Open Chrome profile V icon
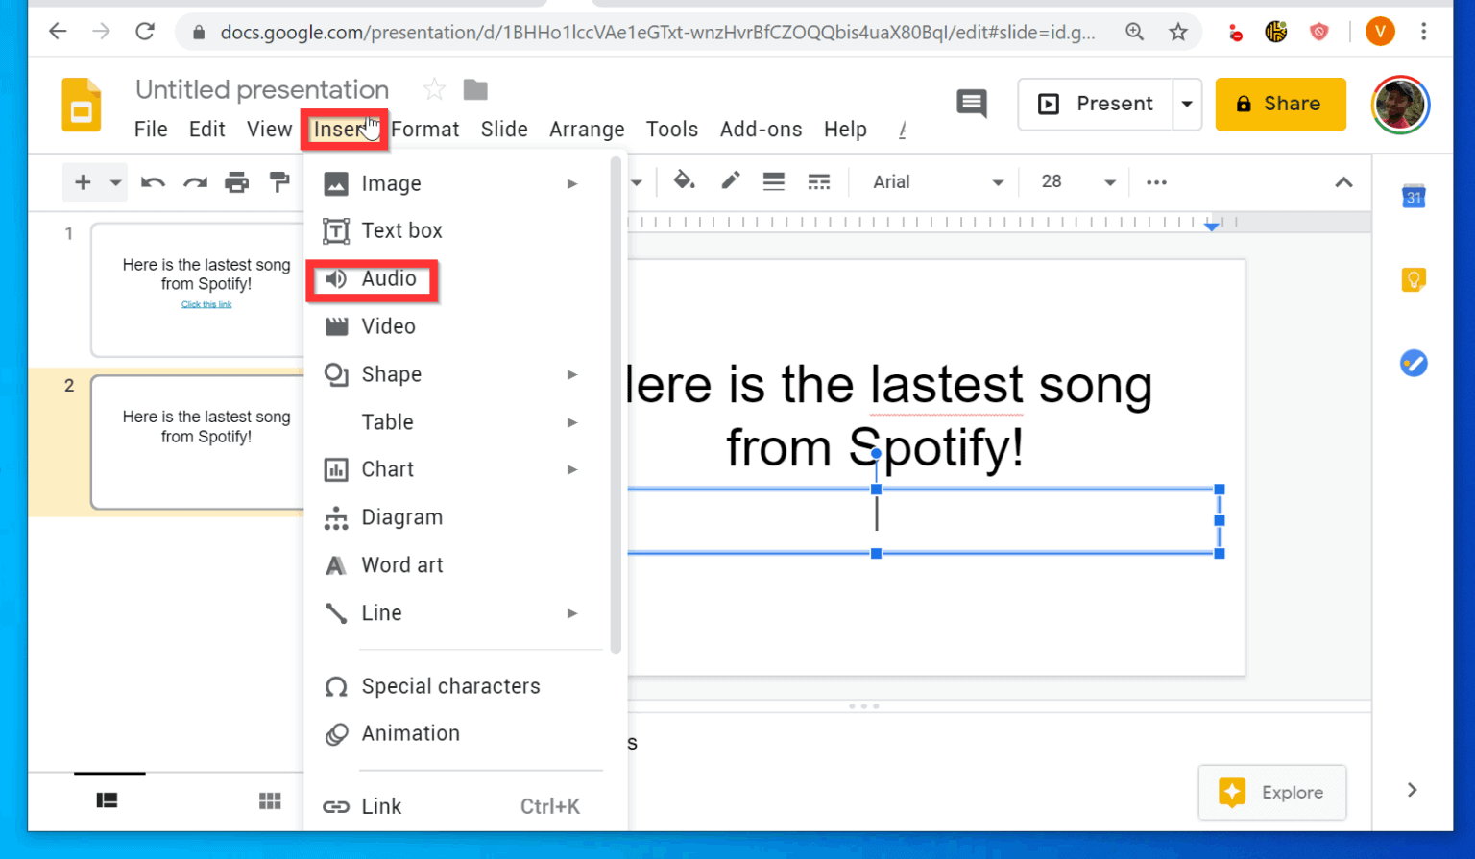 (x=1380, y=32)
